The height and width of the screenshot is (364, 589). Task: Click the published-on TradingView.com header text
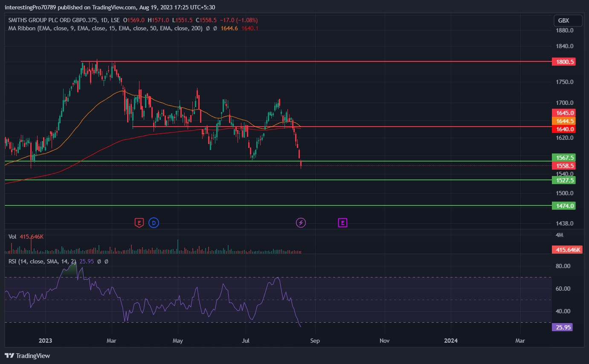click(x=111, y=7)
